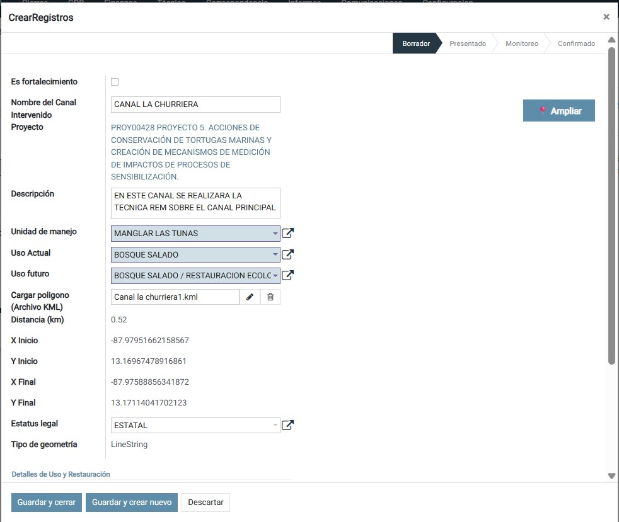This screenshot has width=619, height=522.
Task: Click Descartar button
Action: [205, 502]
